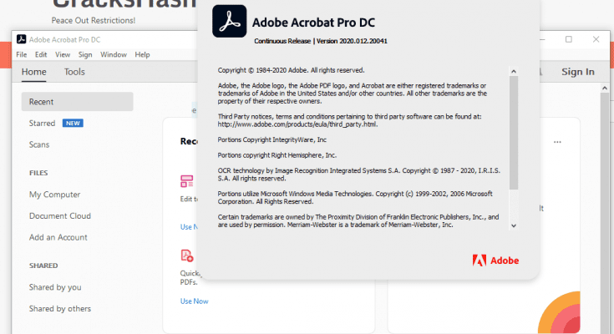
Task: Open the View menu
Action: [x=63, y=54]
